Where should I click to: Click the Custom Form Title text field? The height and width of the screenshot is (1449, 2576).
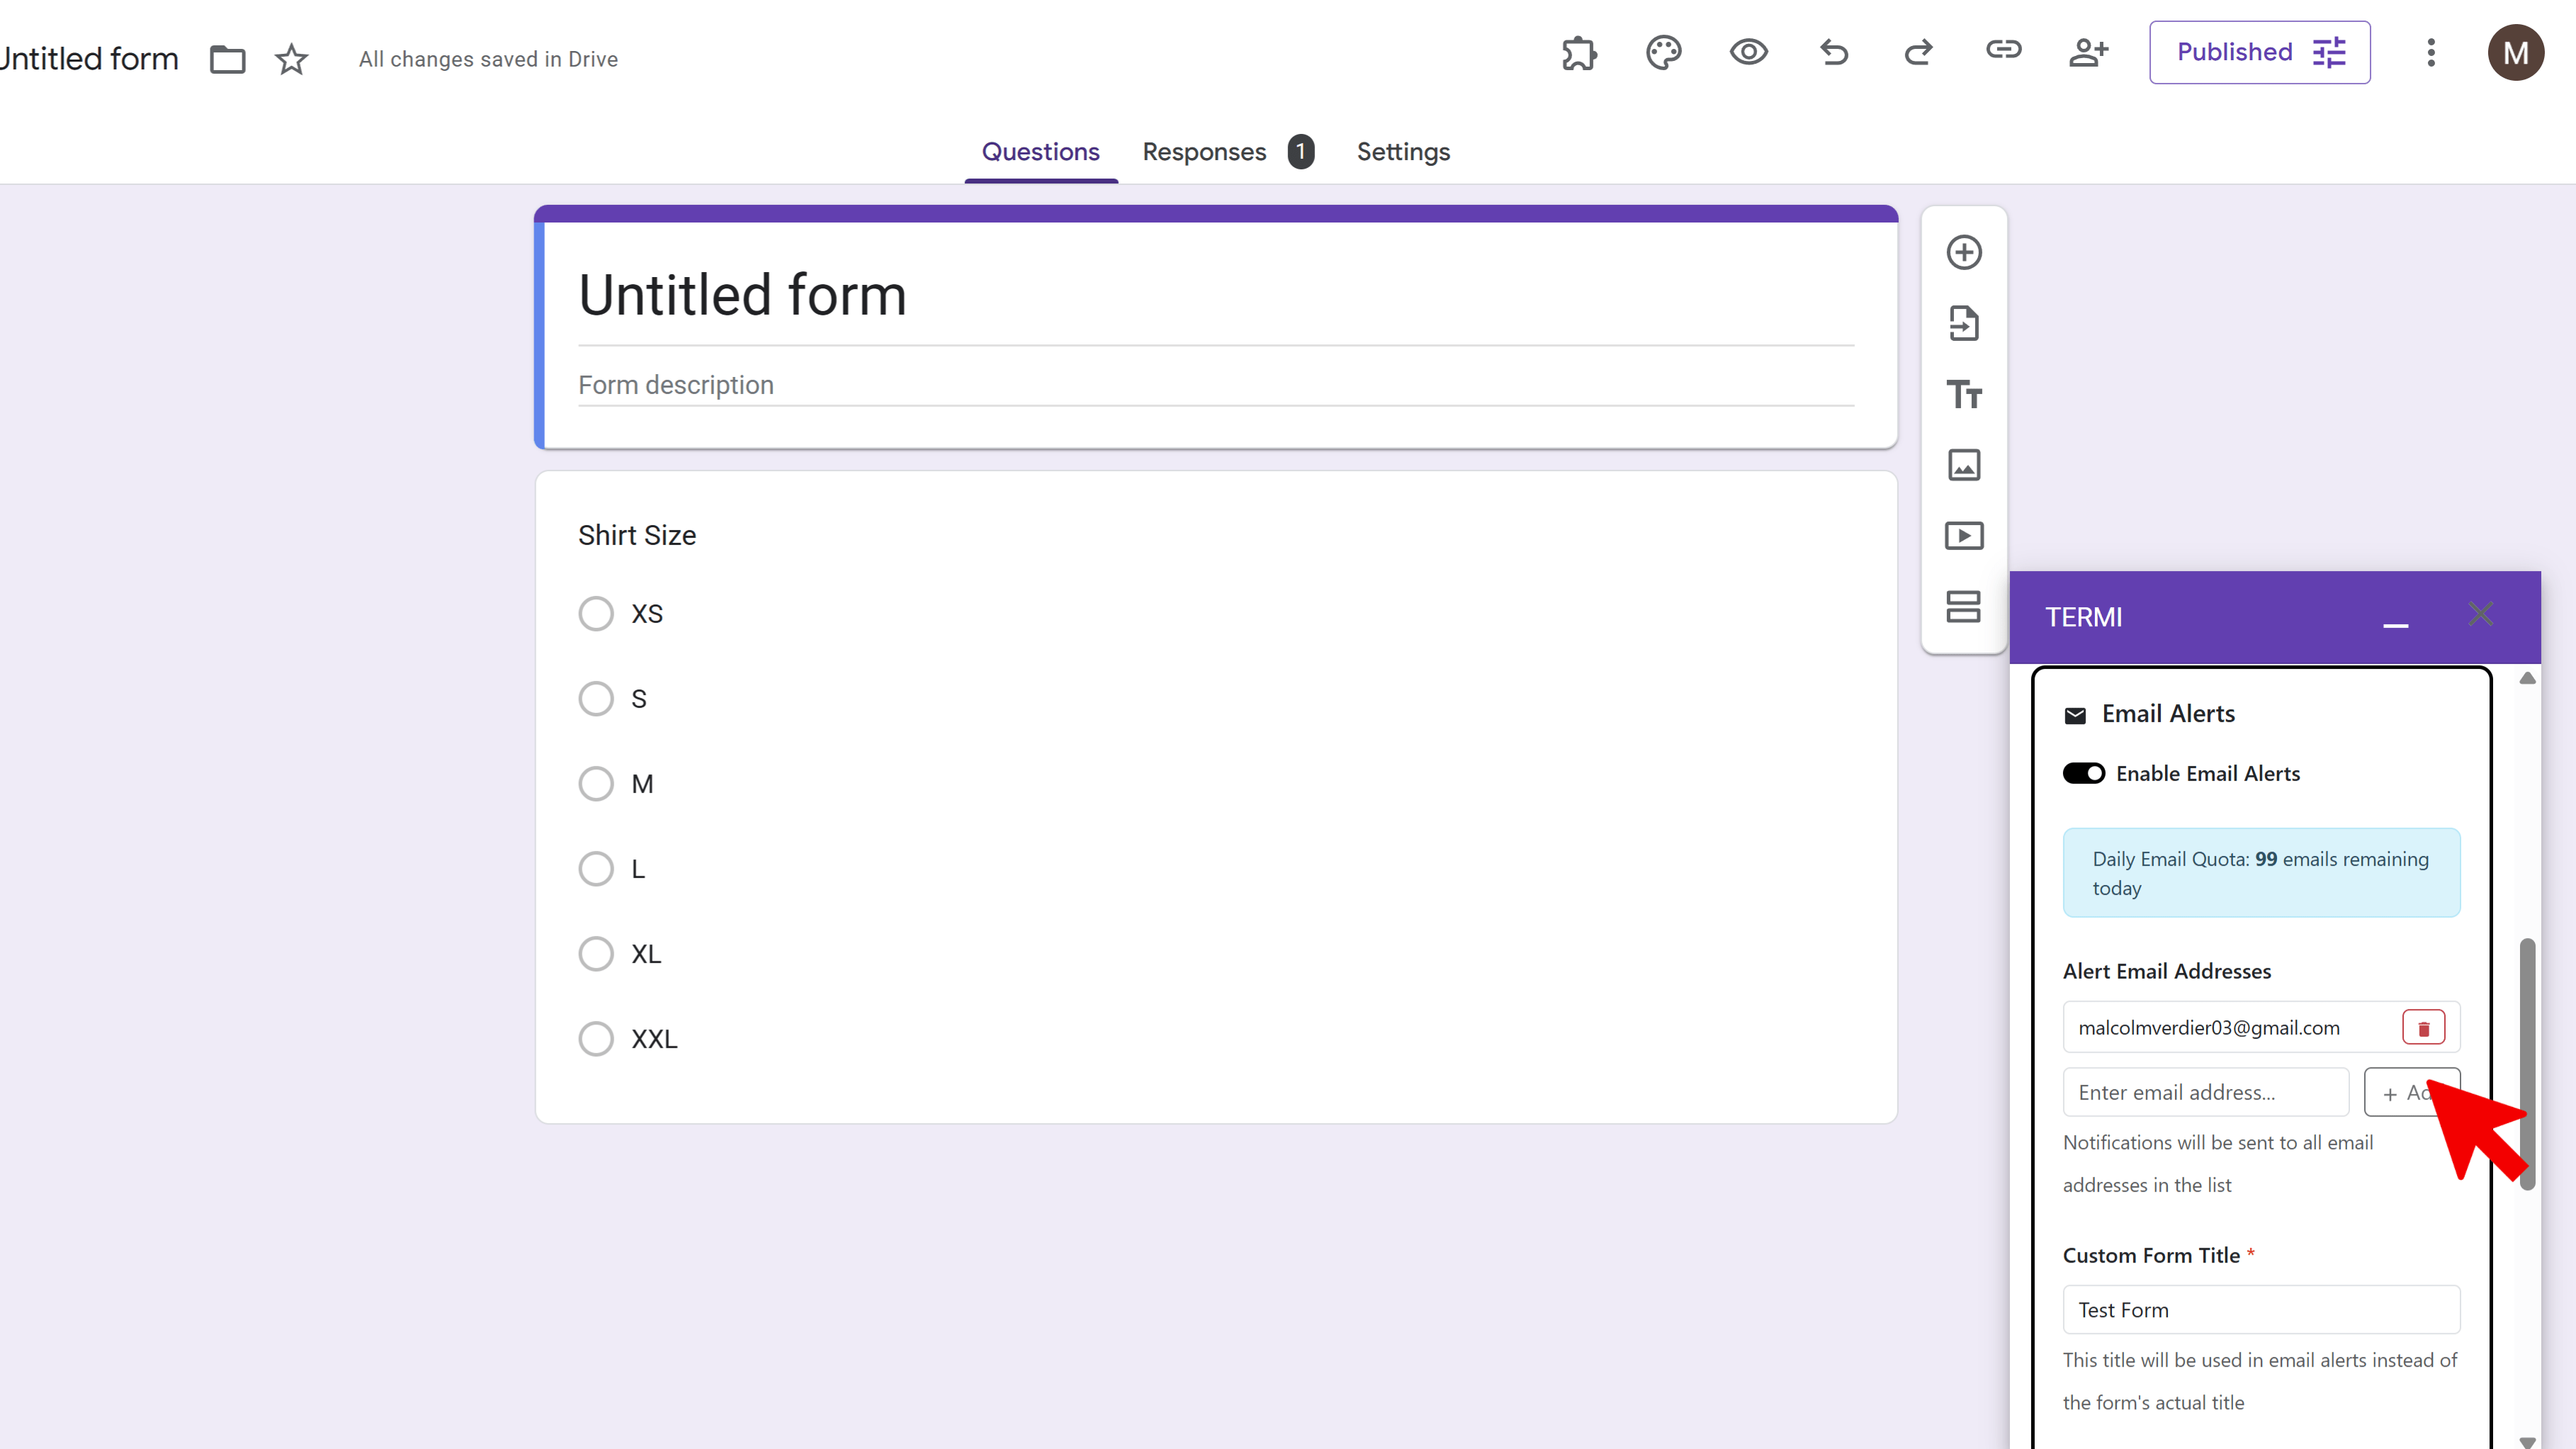click(x=2261, y=1309)
